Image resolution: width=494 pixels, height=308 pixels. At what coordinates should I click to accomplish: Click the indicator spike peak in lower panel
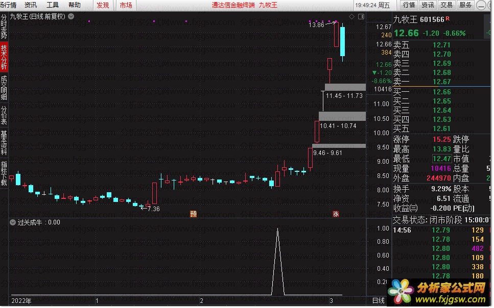pyautogui.click(x=277, y=229)
